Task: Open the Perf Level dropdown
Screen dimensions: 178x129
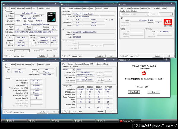Action: tap(166, 14)
